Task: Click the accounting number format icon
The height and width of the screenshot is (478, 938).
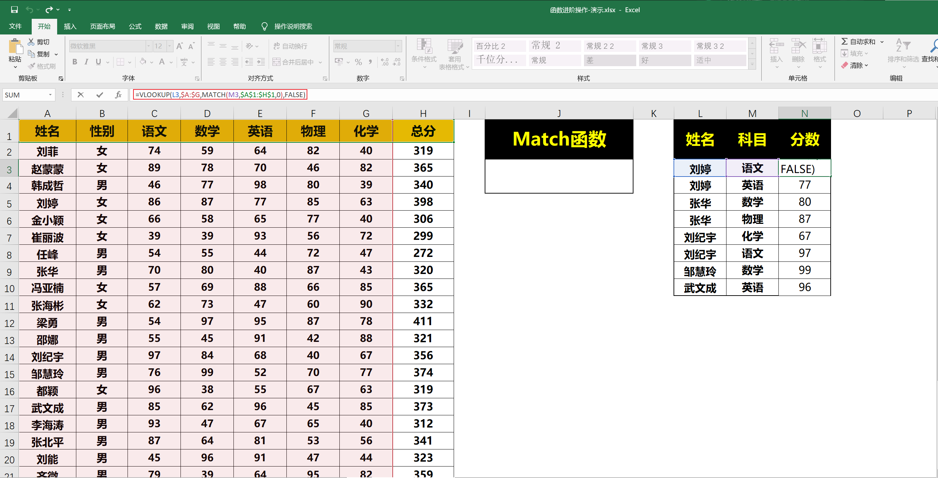Action: pyautogui.click(x=339, y=62)
